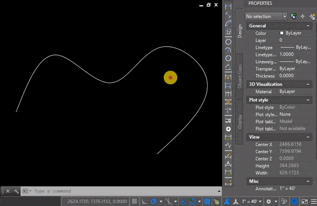The image size is (317, 206).
Task: Open Object snap options arrow
Action: click(200, 202)
